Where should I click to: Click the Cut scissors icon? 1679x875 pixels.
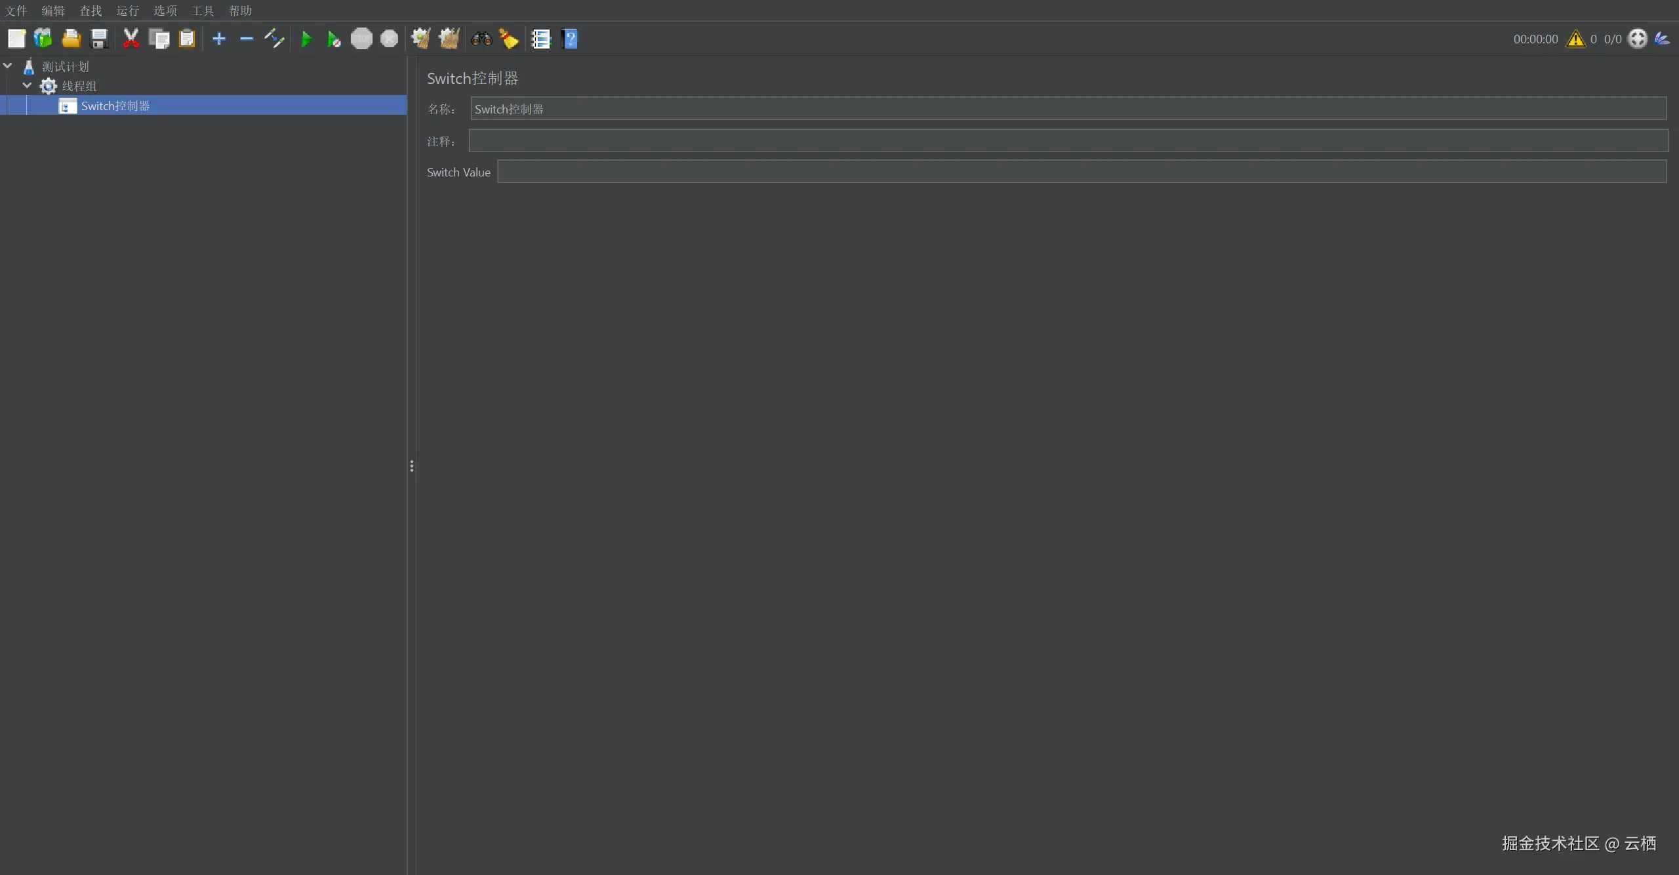click(131, 39)
